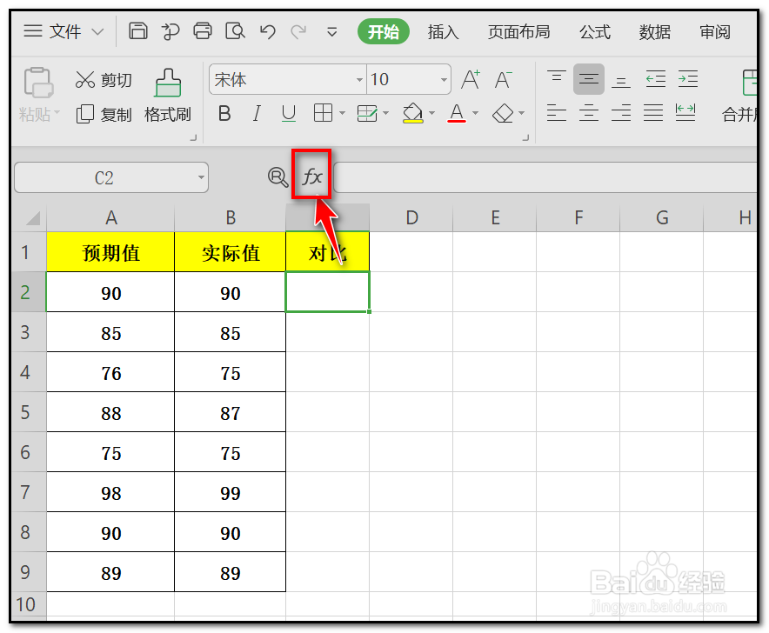769x633 pixels.
Task: Open fill color dropdown arrow
Action: pos(431,114)
